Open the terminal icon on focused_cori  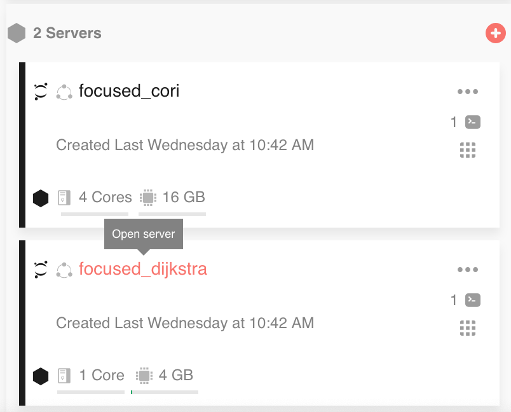point(473,122)
